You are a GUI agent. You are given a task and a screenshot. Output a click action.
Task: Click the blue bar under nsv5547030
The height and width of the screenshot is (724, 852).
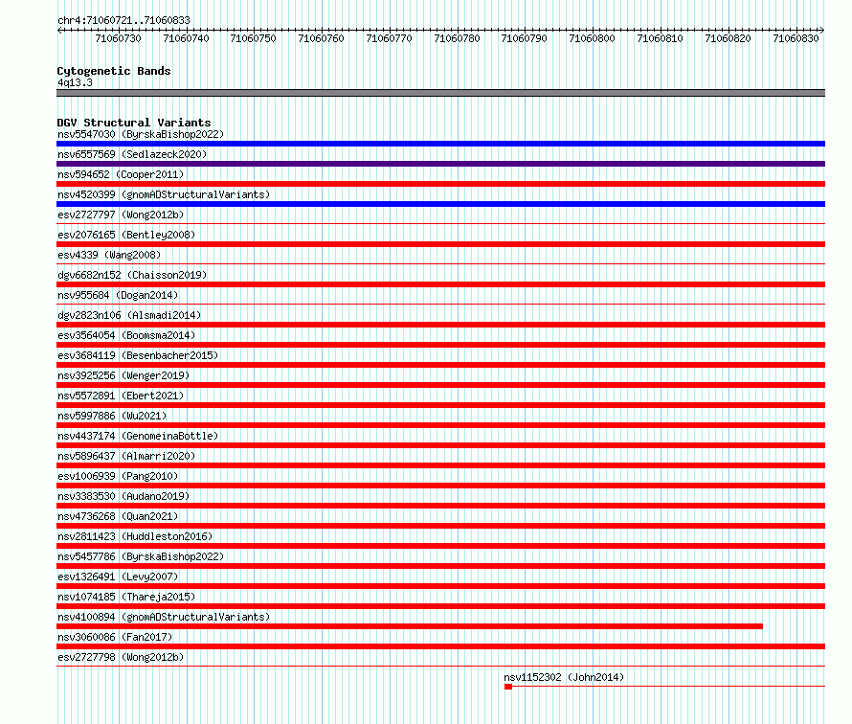pos(440,144)
